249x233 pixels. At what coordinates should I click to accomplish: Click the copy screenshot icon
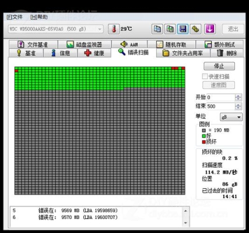170,29
